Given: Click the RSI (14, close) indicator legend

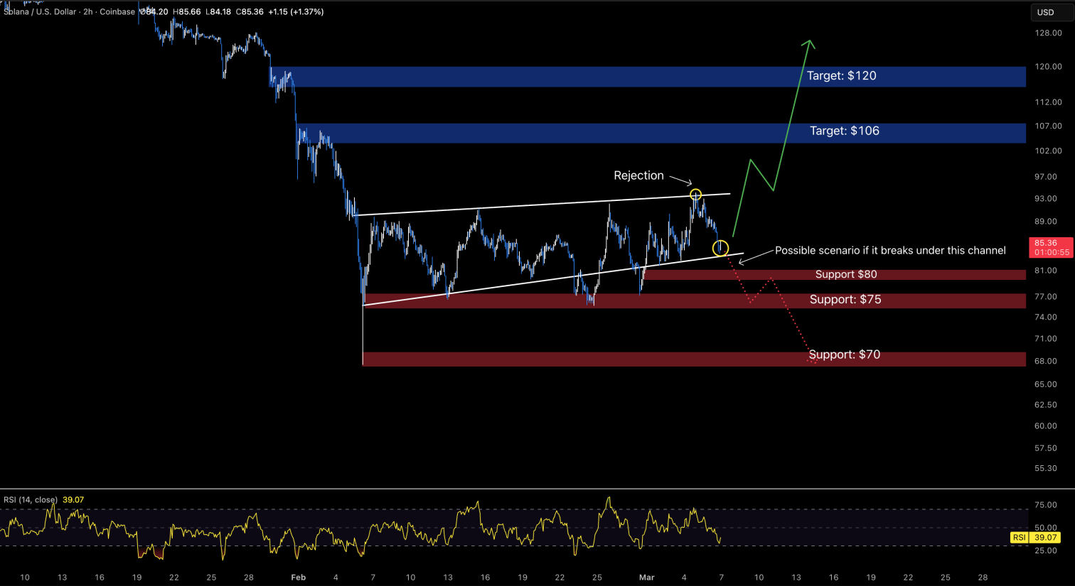Looking at the screenshot, I should click(x=31, y=500).
